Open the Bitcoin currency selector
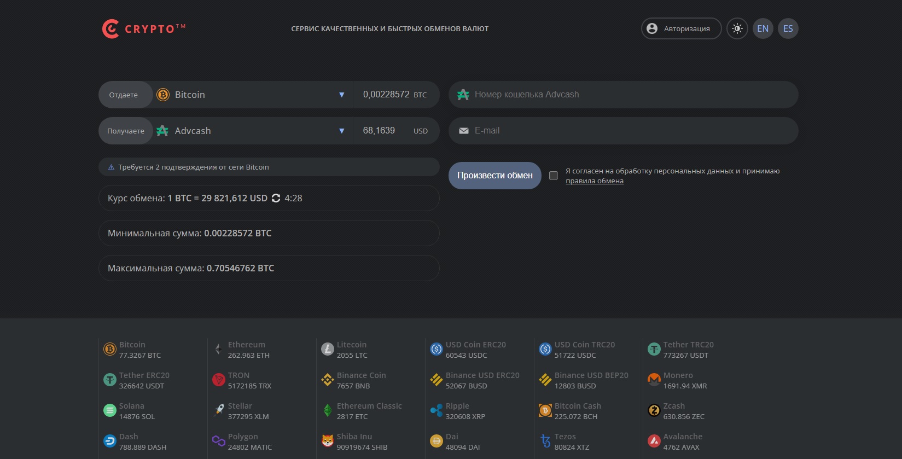902x459 pixels. point(253,95)
